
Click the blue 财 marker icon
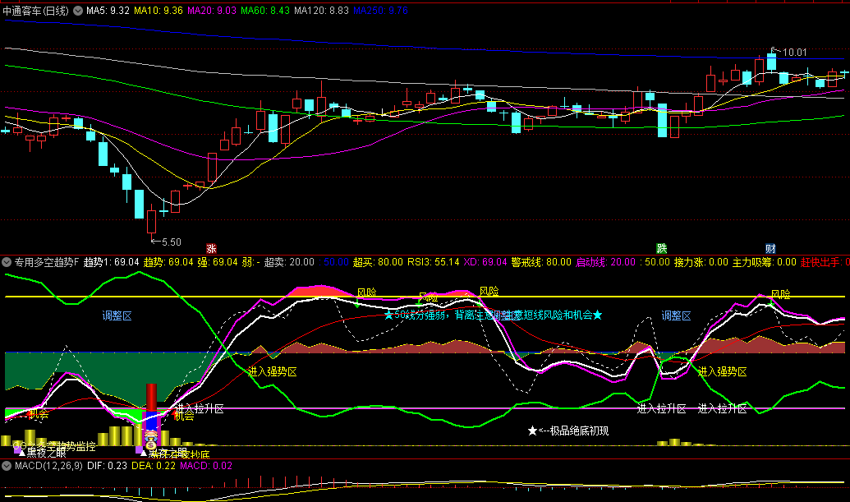[770, 248]
